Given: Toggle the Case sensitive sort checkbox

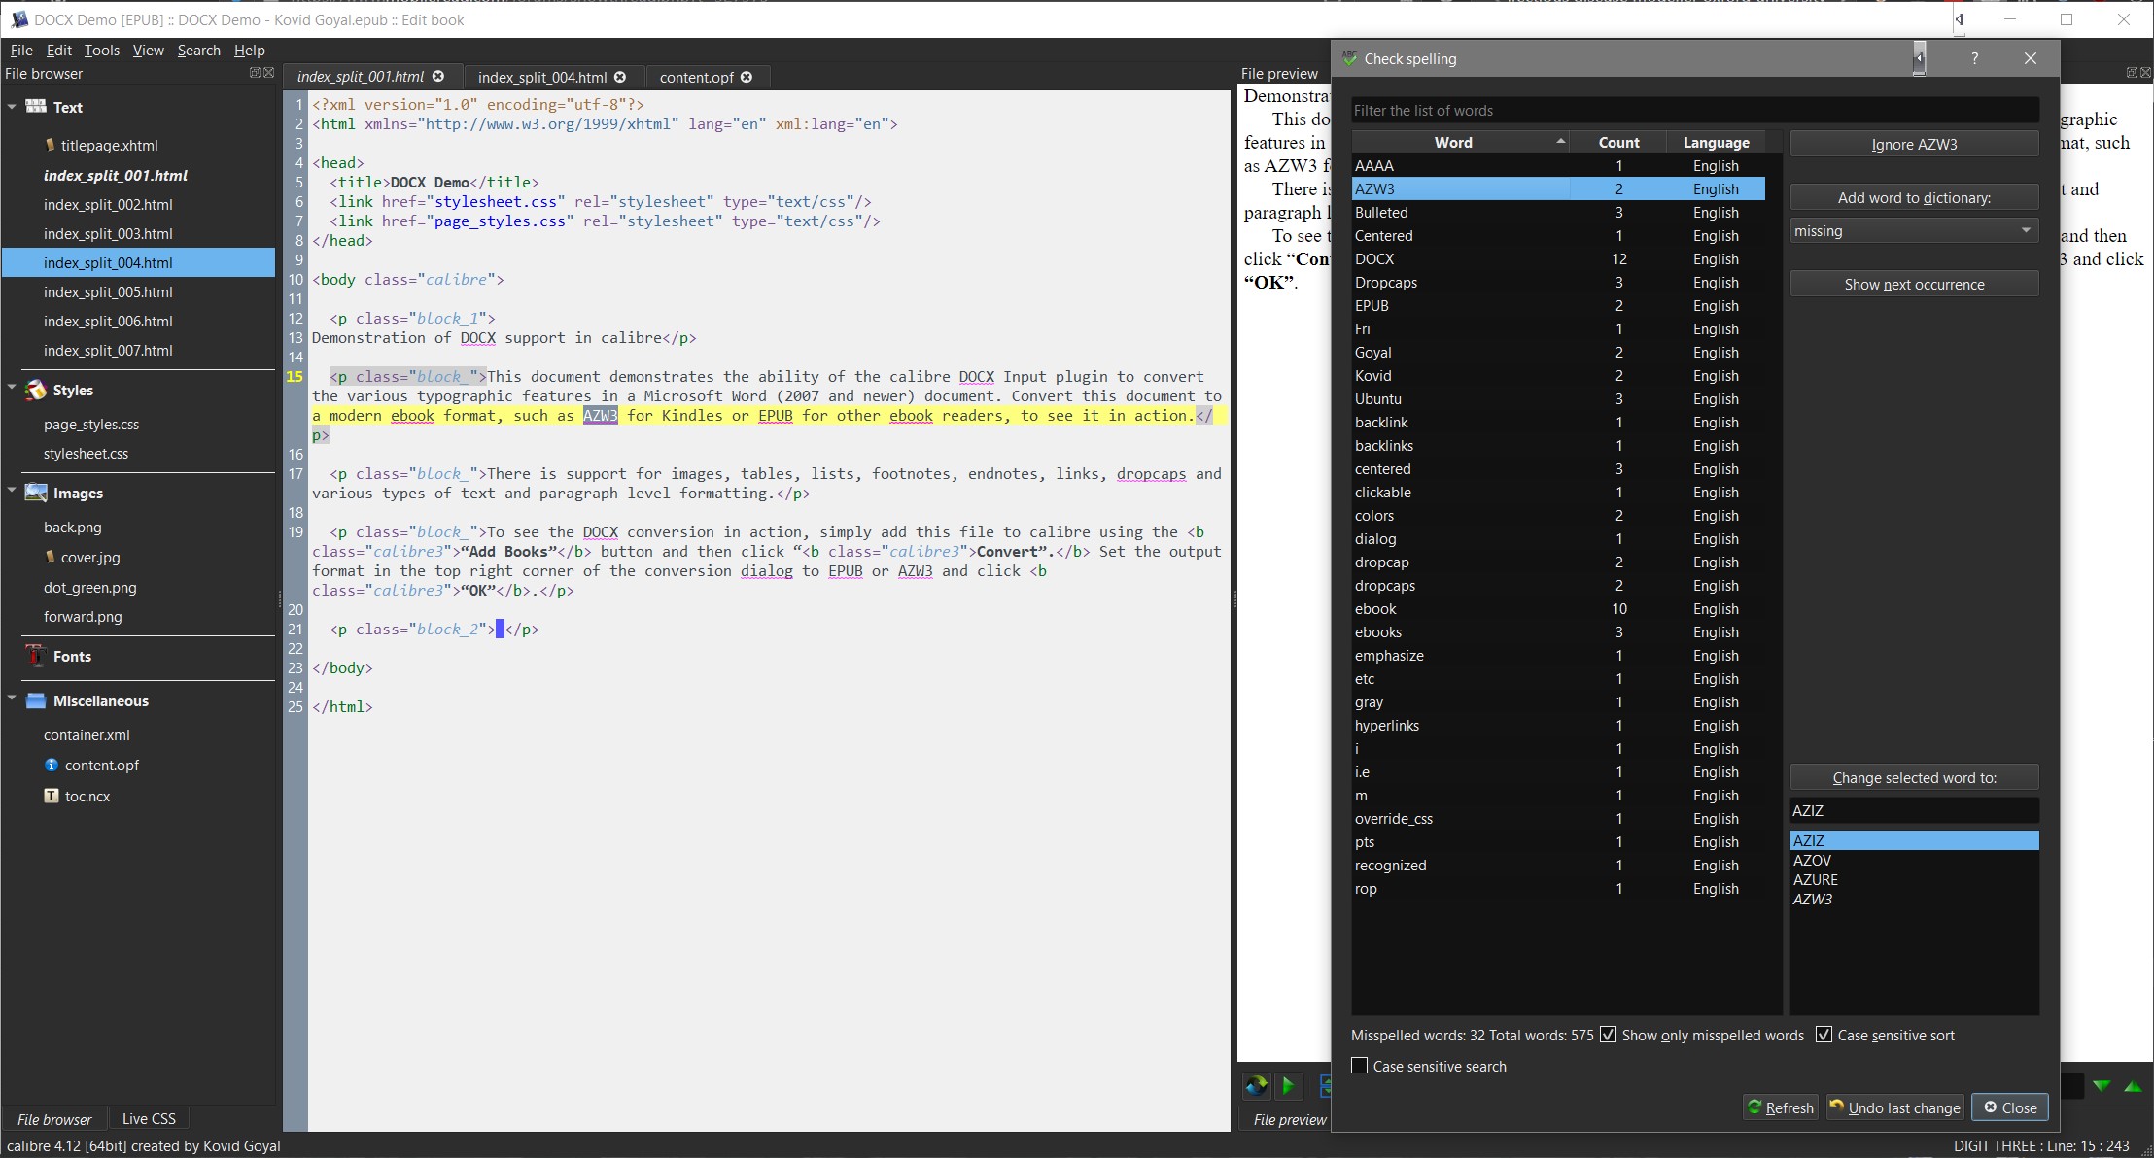Looking at the screenshot, I should (1824, 1035).
